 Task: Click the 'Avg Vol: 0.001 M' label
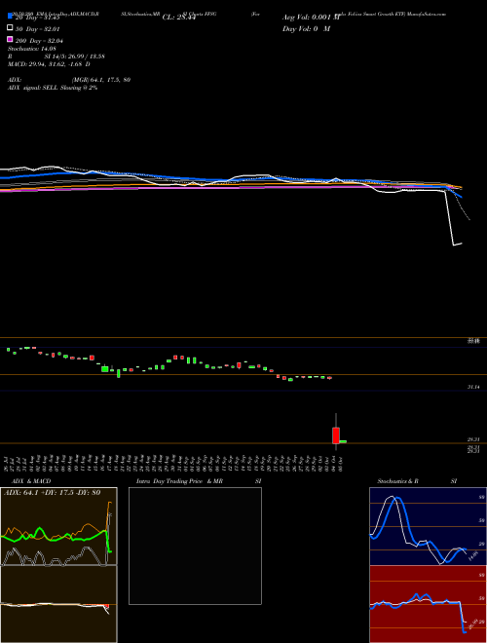coord(311,18)
